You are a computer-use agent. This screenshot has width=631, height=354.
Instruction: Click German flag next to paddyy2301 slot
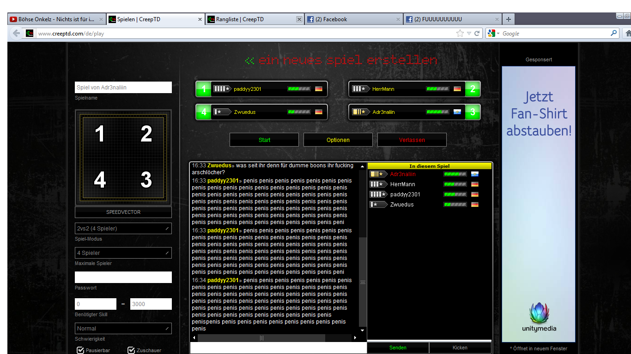tap(319, 89)
